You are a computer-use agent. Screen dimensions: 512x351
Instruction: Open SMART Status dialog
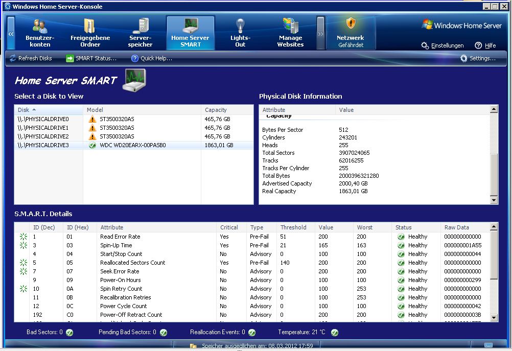(x=91, y=58)
